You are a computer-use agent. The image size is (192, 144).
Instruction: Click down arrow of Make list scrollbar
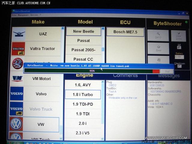click(61, 139)
